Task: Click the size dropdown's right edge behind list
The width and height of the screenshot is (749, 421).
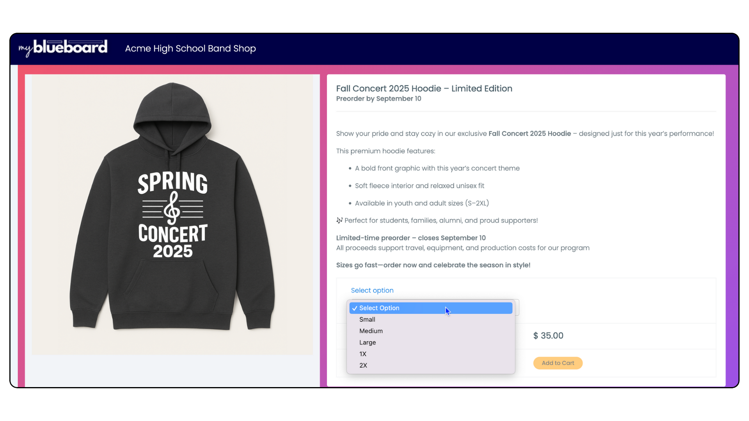Action: tap(517, 308)
